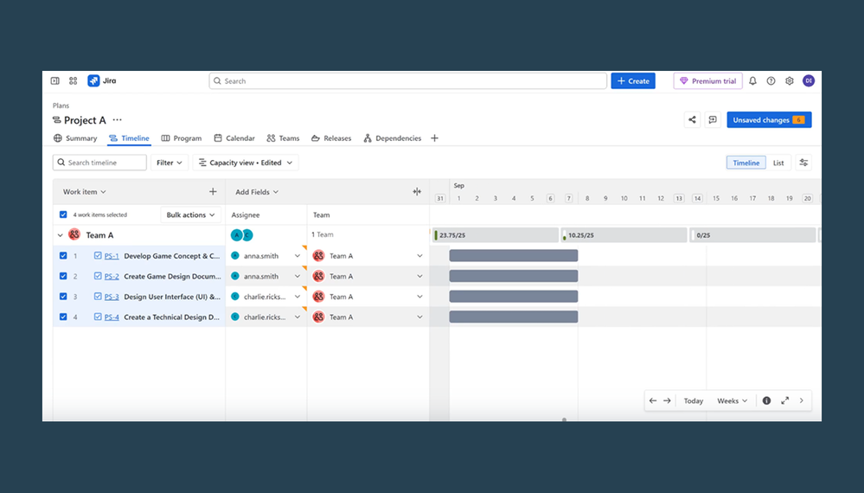
Task: Open the Filter dropdown
Action: 170,163
